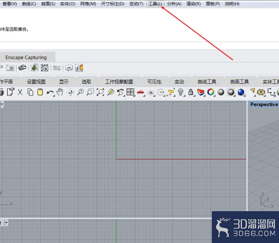Viewport: 279px width, 243px height.
Task: Open the 实体(O) menu
Action: (x=68, y=4)
